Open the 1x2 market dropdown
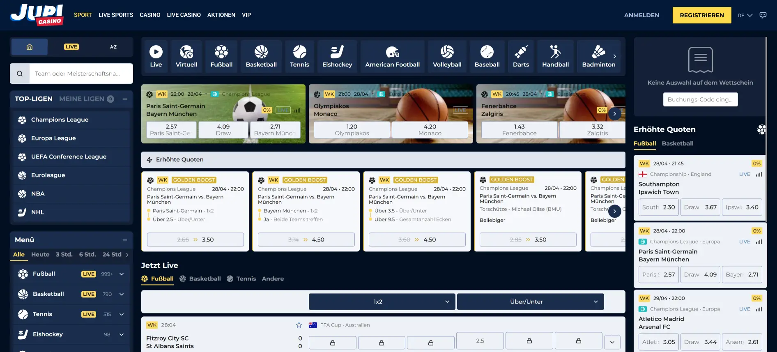 [382, 301]
